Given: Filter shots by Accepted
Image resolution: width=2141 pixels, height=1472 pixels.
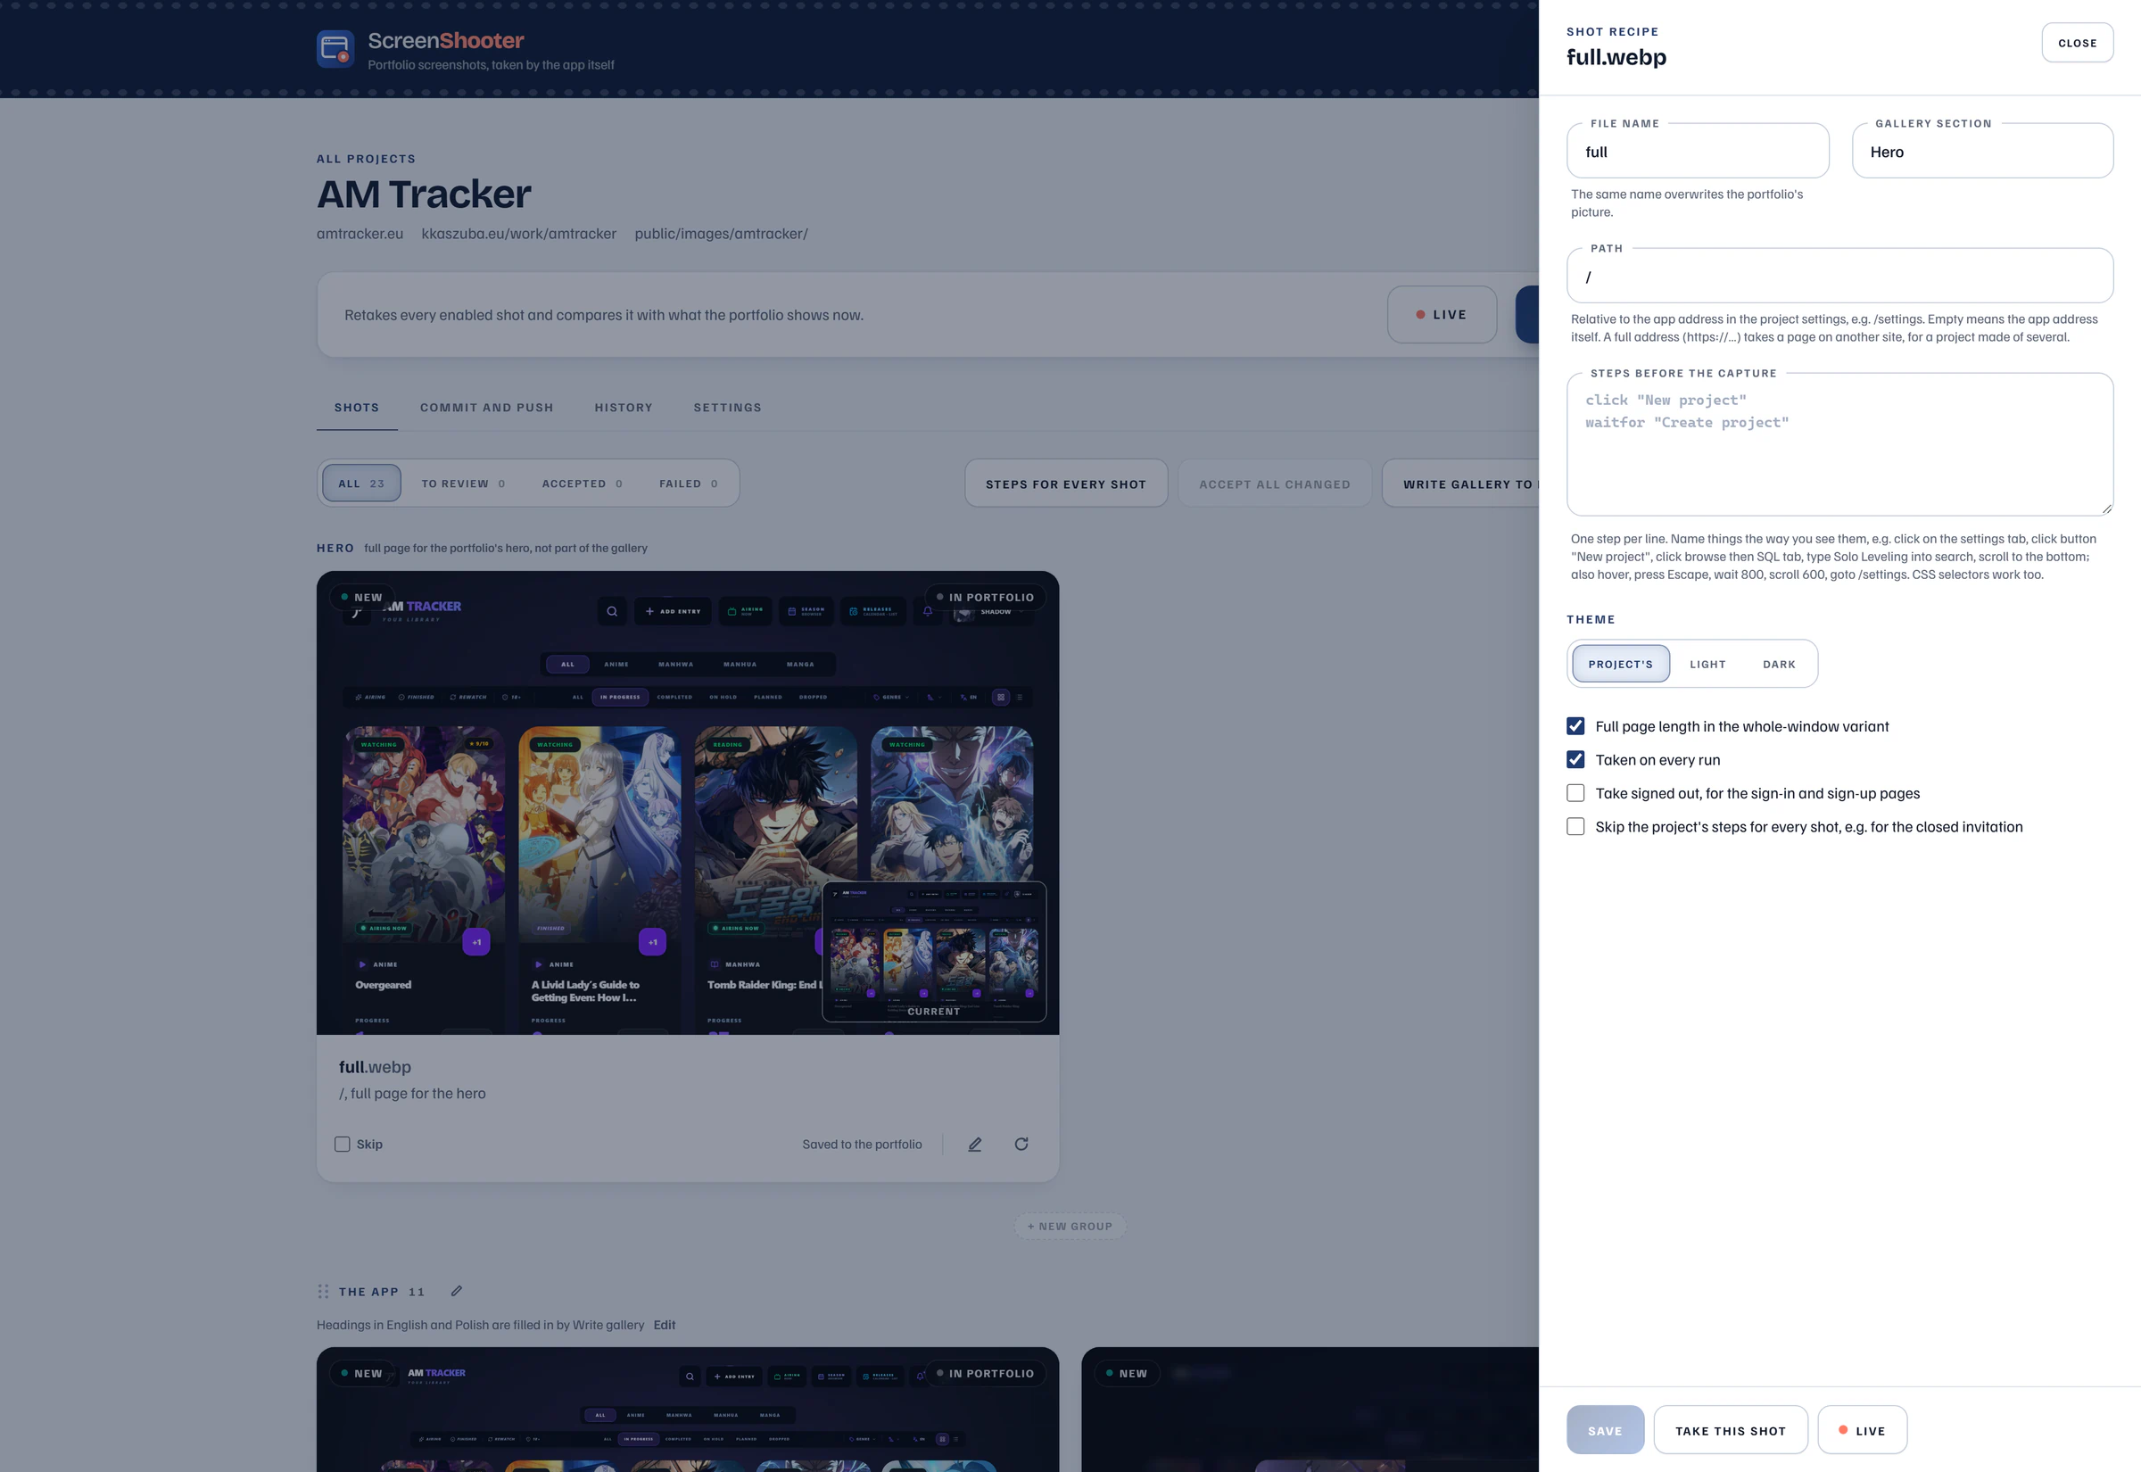Looking at the screenshot, I should coord(582,484).
